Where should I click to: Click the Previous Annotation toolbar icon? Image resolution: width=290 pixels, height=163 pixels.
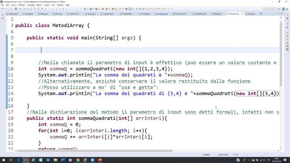(153, 9)
